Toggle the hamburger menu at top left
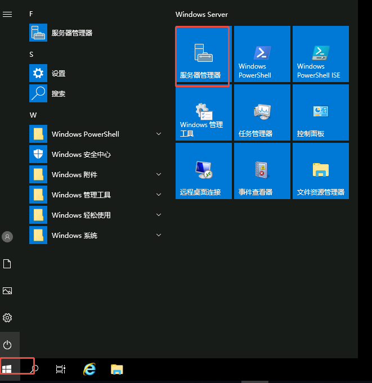This screenshot has height=383, width=372. click(x=7, y=15)
